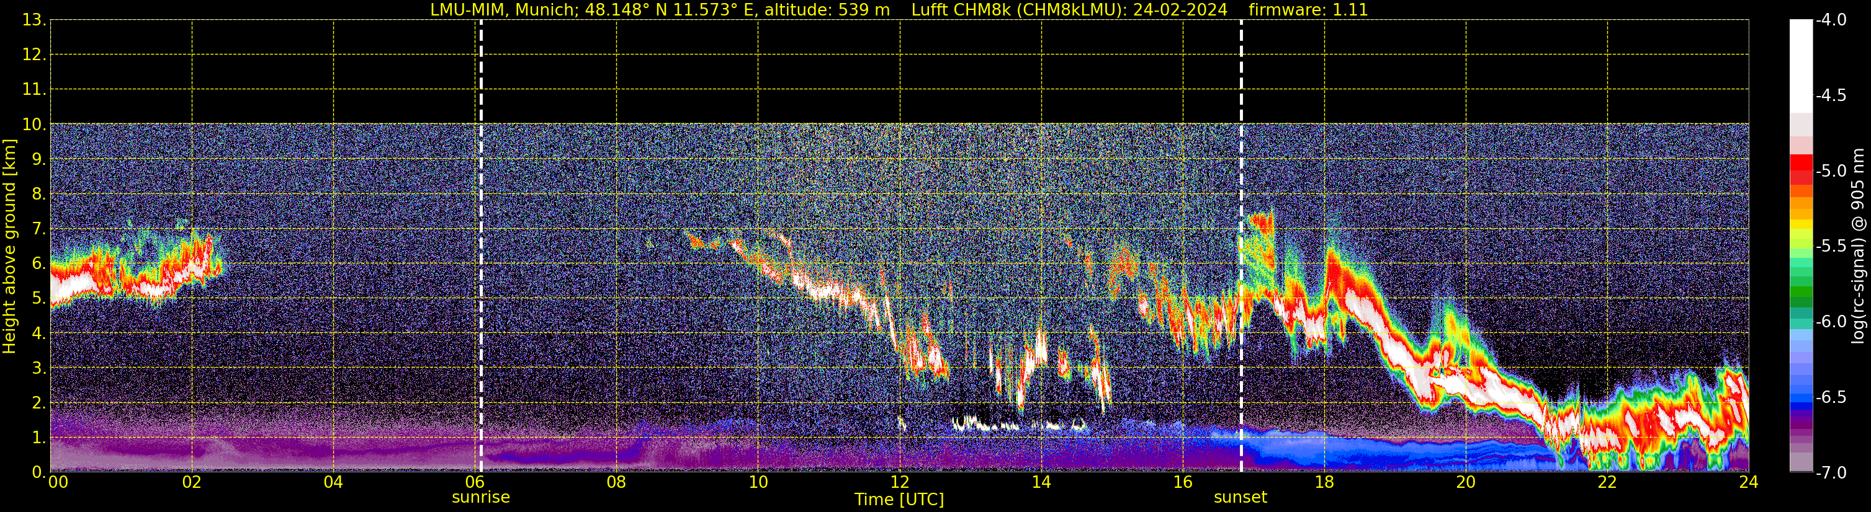
Task: Click the -7.0 colorbar tick label
Action: [1831, 473]
